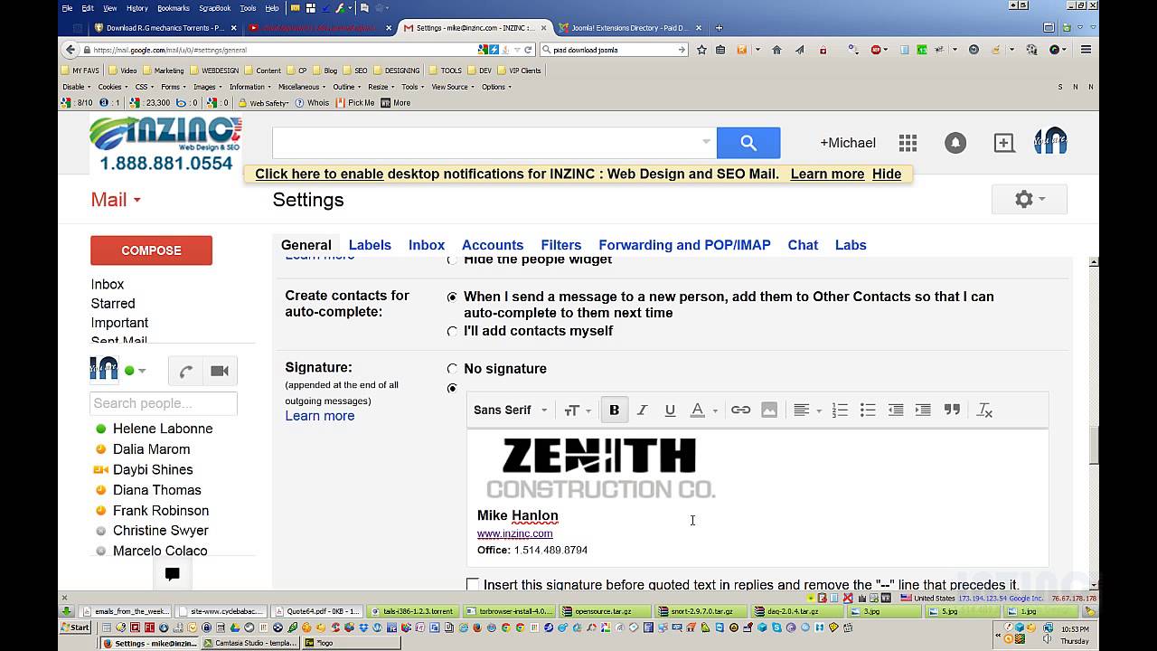This screenshot has height=651, width=1157.
Task: Open Google notifications bell
Action: pyautogui.click(x=955, y=143)
